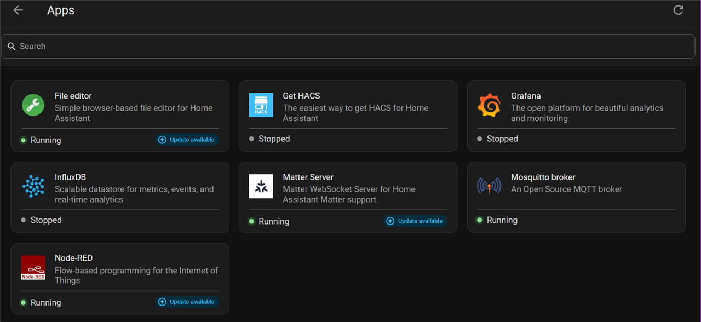
Task: Click the File editor wrench icon
Action: (33, 105)
